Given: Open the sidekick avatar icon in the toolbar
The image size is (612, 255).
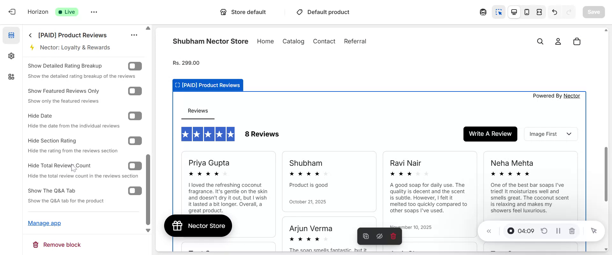Looking at the screenshot, I should pyautogui.click(x=483, y=12).
